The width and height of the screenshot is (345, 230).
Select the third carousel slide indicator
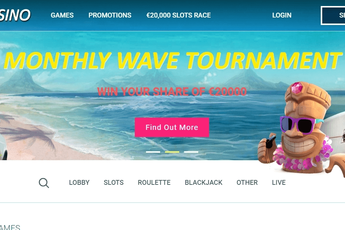[191, 152]
